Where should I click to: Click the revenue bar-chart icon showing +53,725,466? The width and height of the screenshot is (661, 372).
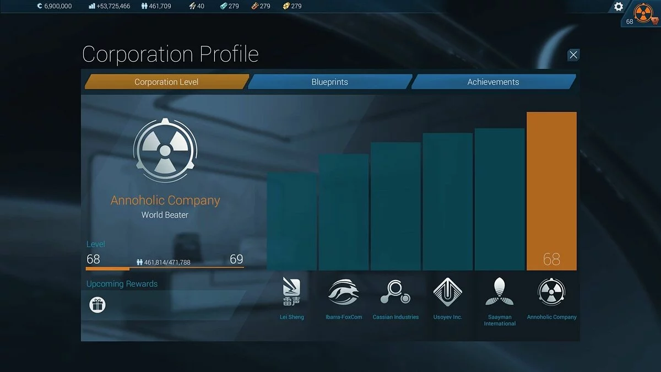tap(91, 6)
